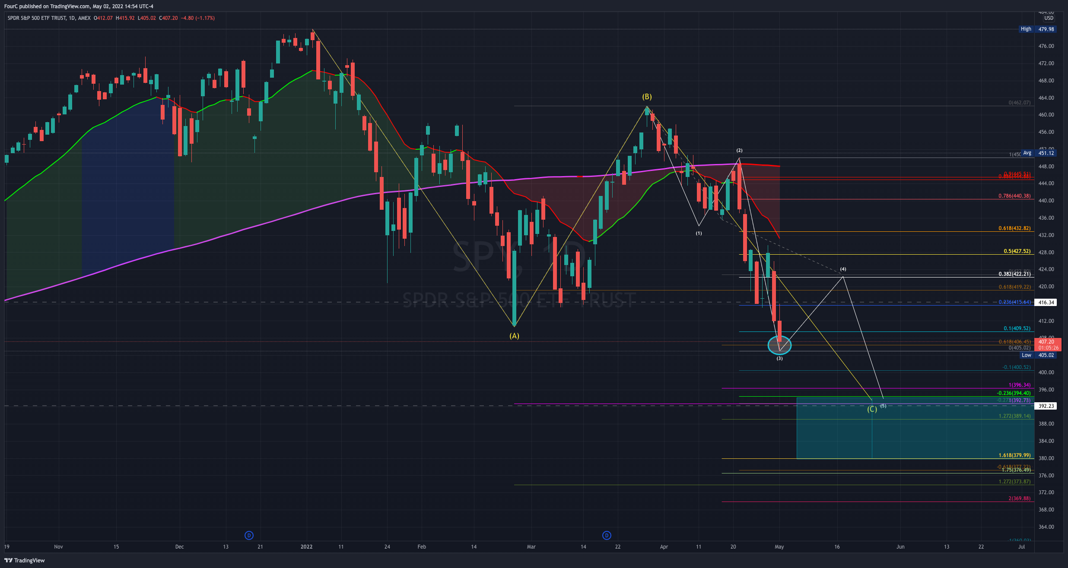Screen dimensions: 1068x568
Task: Select the white (5) sub-wave label
Action: click(x=883, y=406)
